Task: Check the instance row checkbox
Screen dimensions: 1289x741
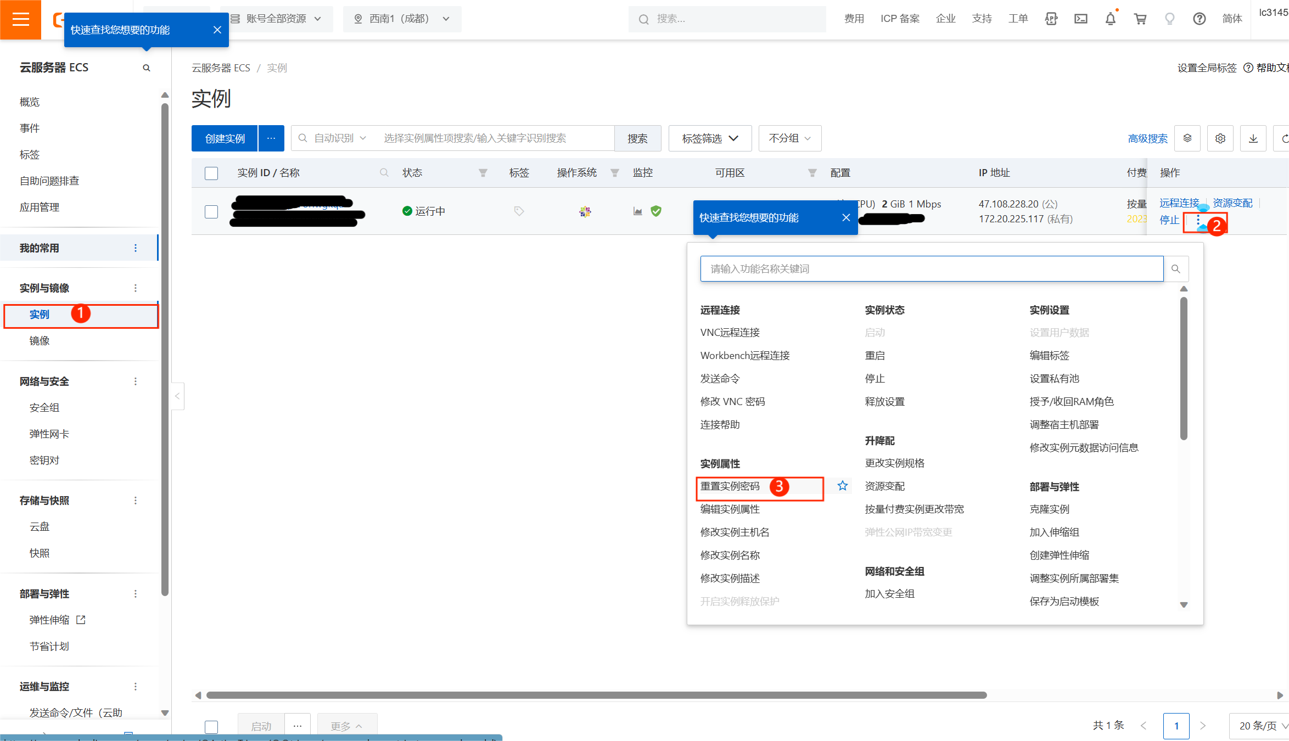Action: [x=211, y=212]
